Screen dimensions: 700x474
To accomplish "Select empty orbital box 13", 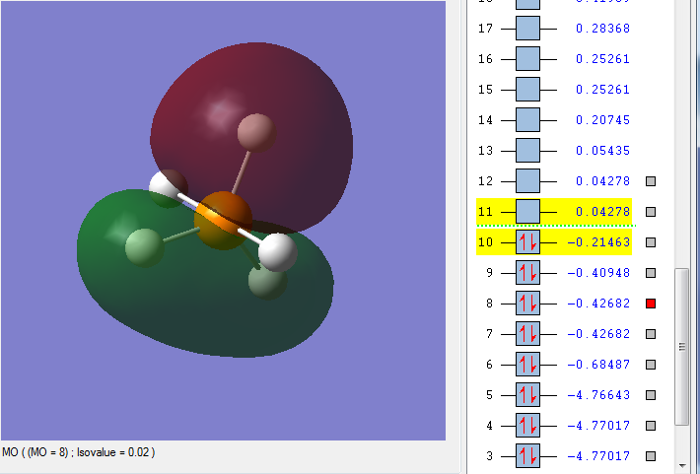I will pos(527,151).
